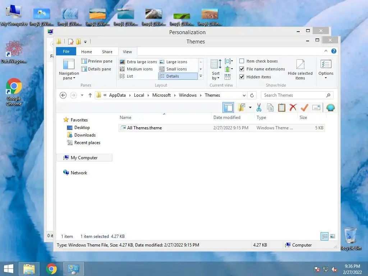
Task: Select Details layout option
Action: [178, 76]
